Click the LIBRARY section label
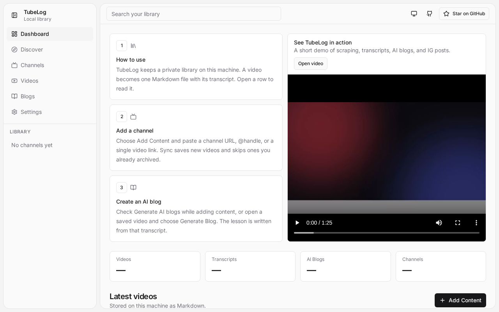 [20, 132]
